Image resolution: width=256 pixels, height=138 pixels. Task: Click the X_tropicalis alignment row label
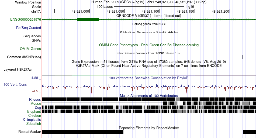[32, 120]
